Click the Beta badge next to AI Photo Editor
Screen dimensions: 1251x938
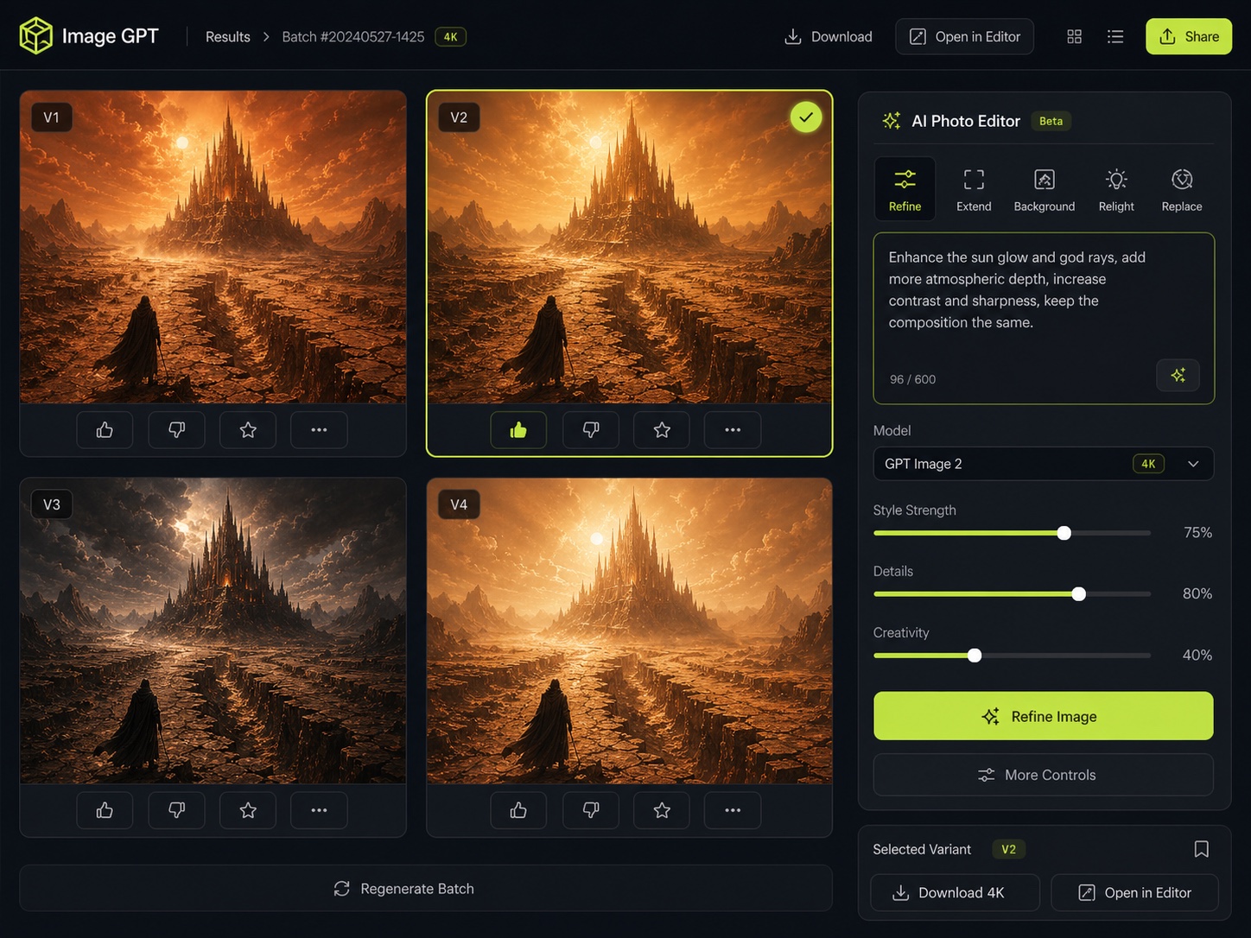(1051, 121)
